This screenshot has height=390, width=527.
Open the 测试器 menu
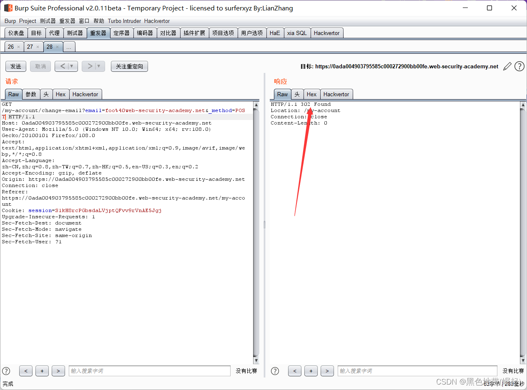48,21
